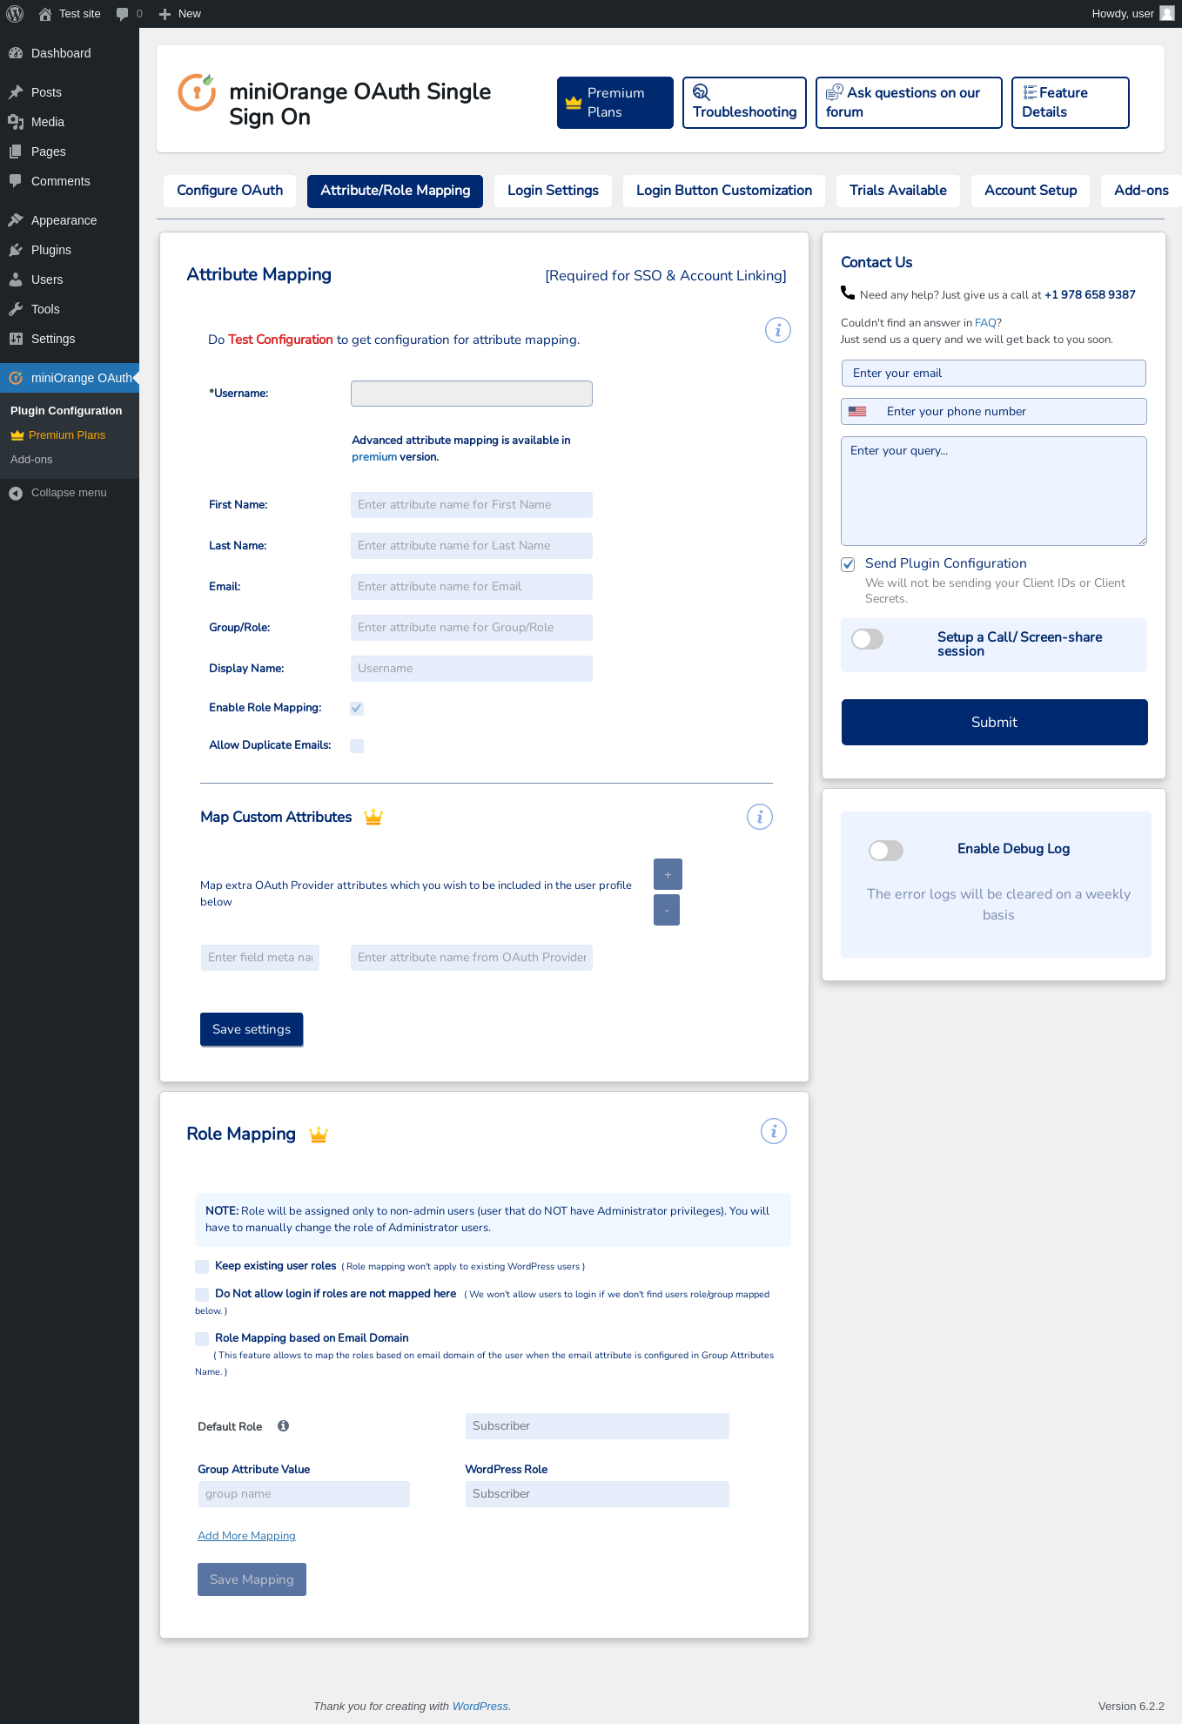This screenshot has height=1724, width=1182.
Task: Click First Name attribute field
Action: tap(472, 505)
